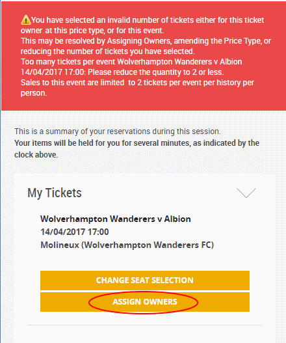Click the word 'person.' ending the alert
Screen dimensions: 286x343
click(34, 93)
